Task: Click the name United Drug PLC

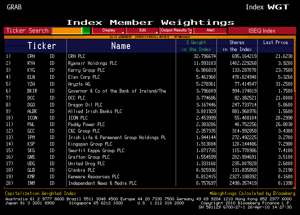Action: pos(86,164)
